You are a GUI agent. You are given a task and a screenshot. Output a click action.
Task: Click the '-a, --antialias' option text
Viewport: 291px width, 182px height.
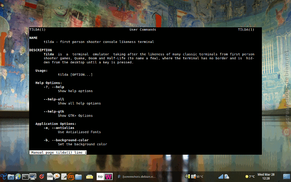click(x=59, y=128)
